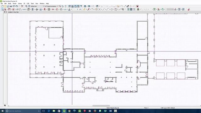Select the Draw Line CAD tool

coord(103,9)
